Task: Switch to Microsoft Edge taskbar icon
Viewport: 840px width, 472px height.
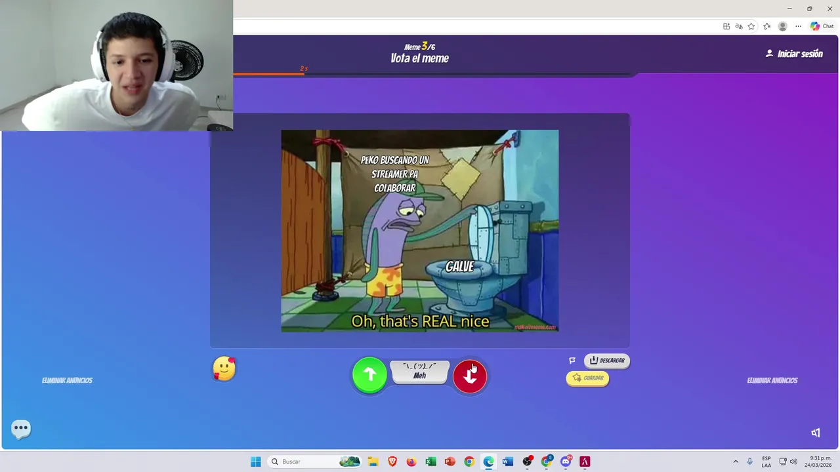Action: pos(488,462)
